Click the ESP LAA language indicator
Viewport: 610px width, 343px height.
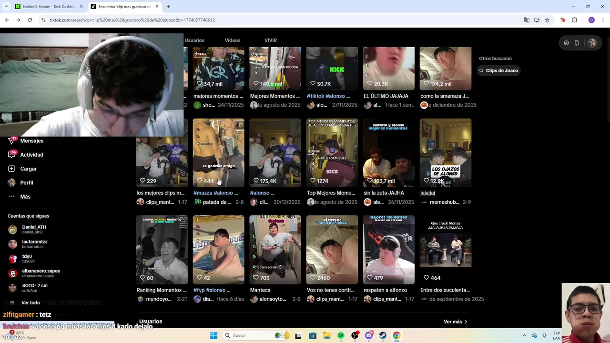coord(557,335)
